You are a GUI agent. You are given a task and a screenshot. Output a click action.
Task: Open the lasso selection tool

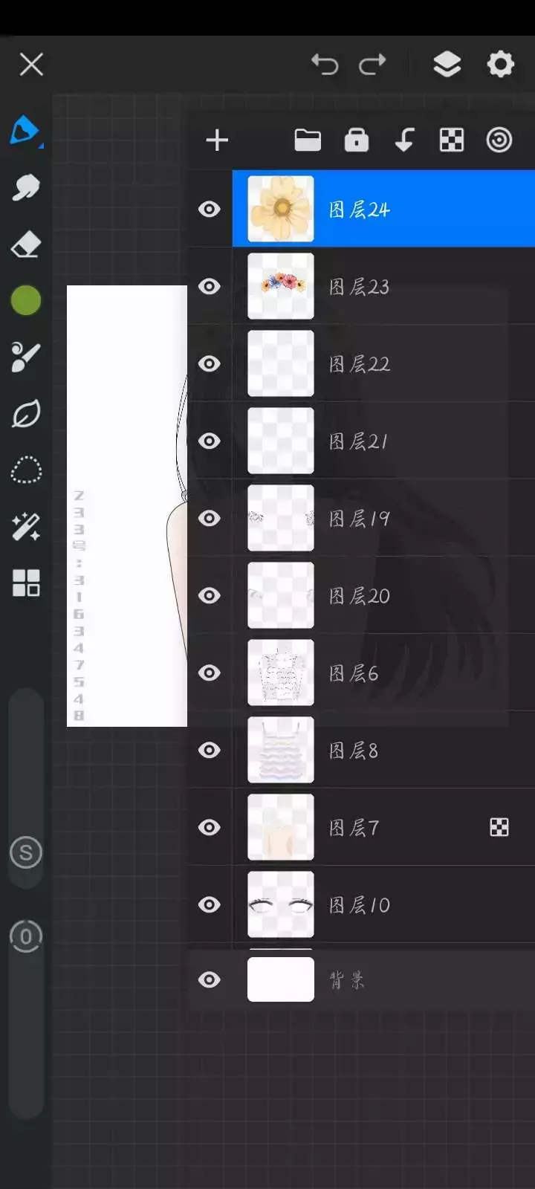coord(26,470)
